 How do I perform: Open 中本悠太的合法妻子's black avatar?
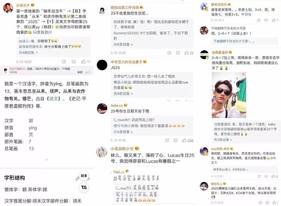tap(102, 65)
